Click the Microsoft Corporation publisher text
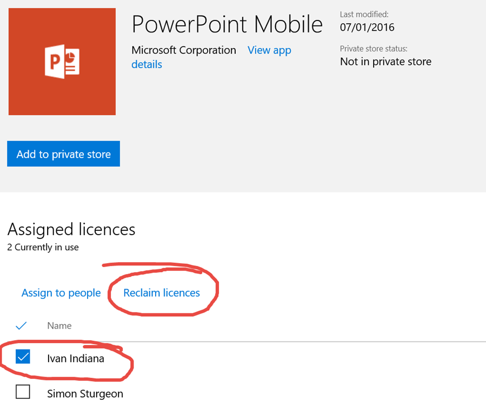This screenshot has width=486, height=415. click(183, 50)
